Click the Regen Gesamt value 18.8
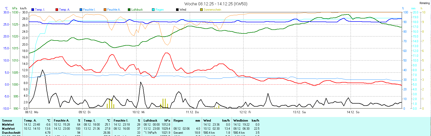 (x=197, y=132)
